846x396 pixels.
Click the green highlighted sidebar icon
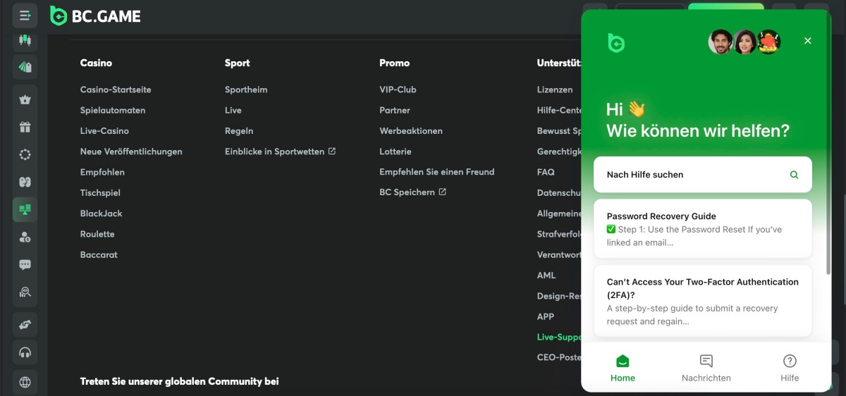pos(25,209)
